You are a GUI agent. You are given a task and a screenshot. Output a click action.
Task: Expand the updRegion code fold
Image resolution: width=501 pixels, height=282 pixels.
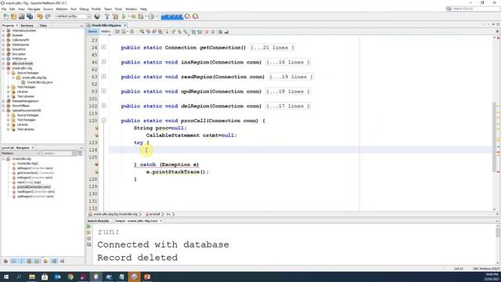pos(103,91)
